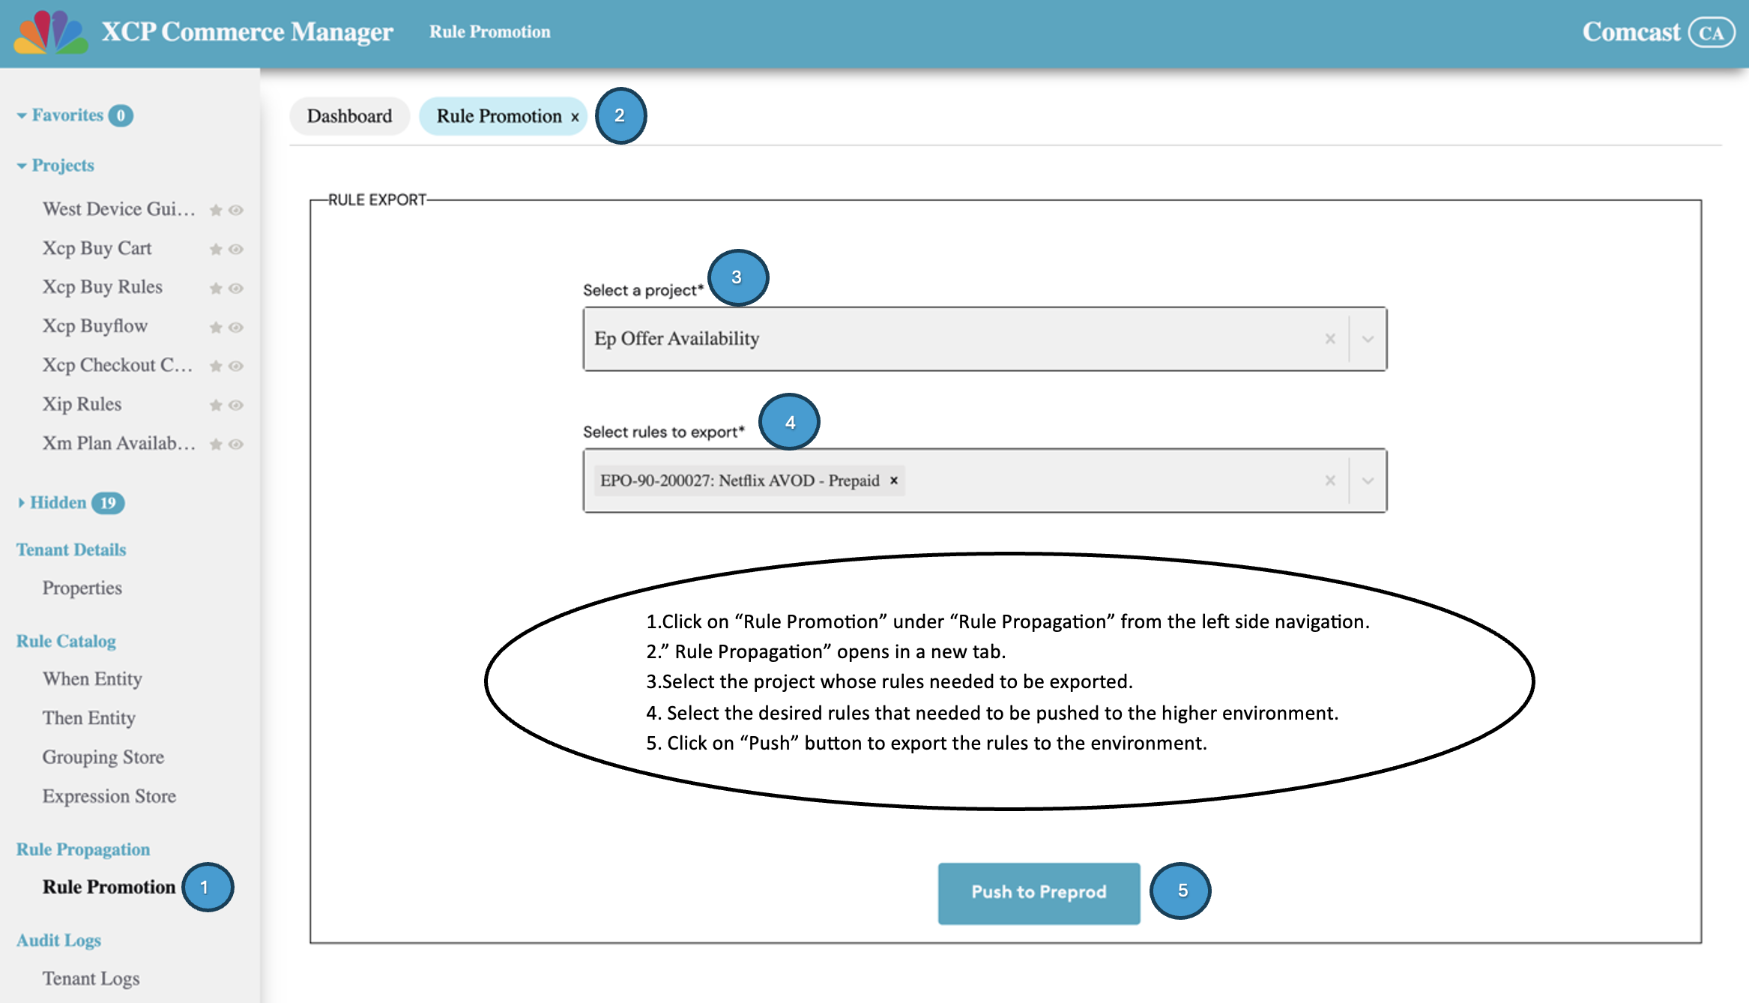Expand the Select rules to export dropdown arrow
The image size is (1749, 1003).
point(1368,481)
